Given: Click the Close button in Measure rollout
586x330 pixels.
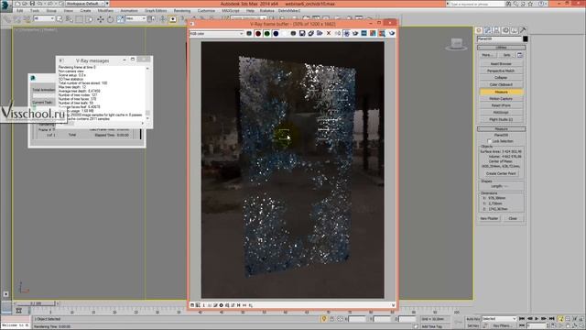Looking at the screenshot, I should (x=513, y=218).
